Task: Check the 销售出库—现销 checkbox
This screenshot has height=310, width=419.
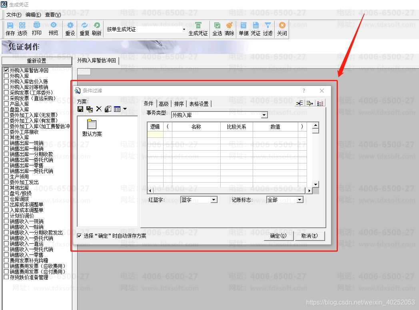Action: (x=6, y=143)
